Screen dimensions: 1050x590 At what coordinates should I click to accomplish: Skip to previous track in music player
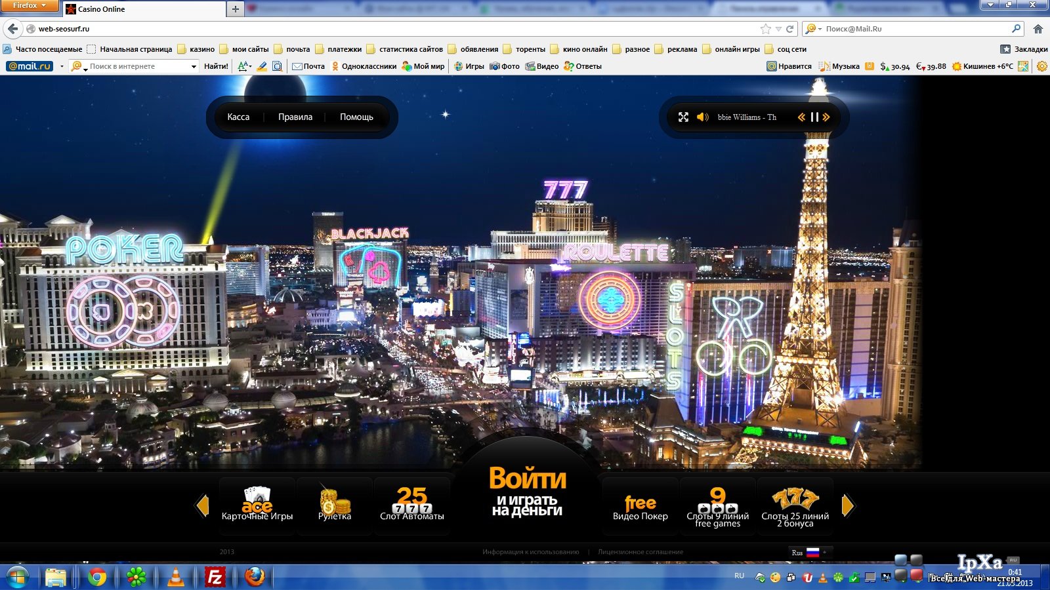801,117
